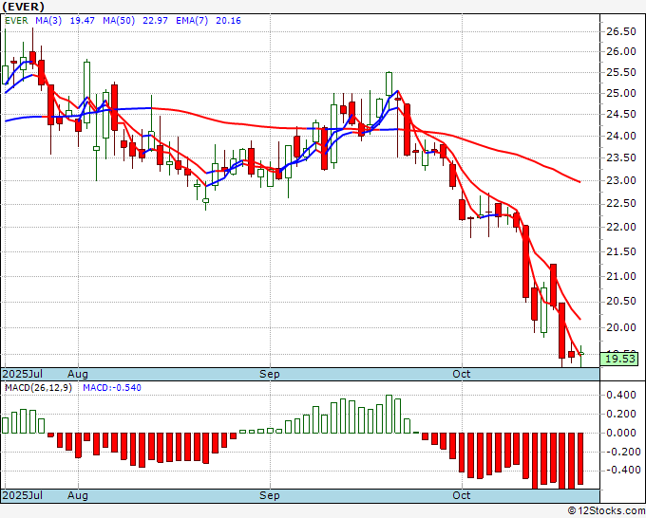Screen dimensions: 646x518
Task: Click the MA(3) value 19.47
Action: (x=82, y=21)
